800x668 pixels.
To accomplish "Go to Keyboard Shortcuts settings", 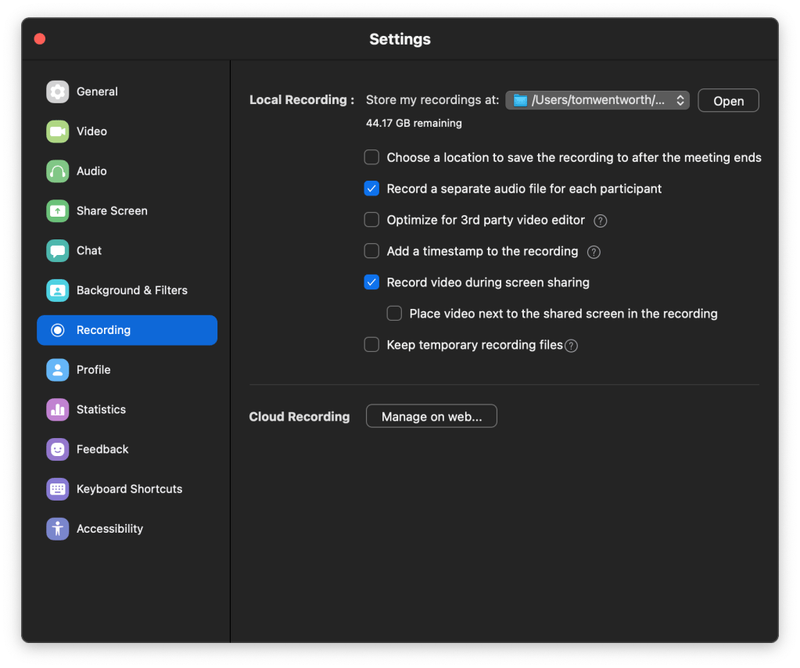I will pyautogui.click(x=129, y=489).
